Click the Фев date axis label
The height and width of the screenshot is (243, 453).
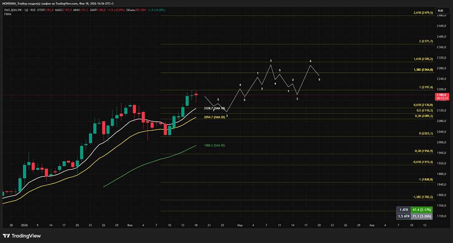[x=130, y=225]
